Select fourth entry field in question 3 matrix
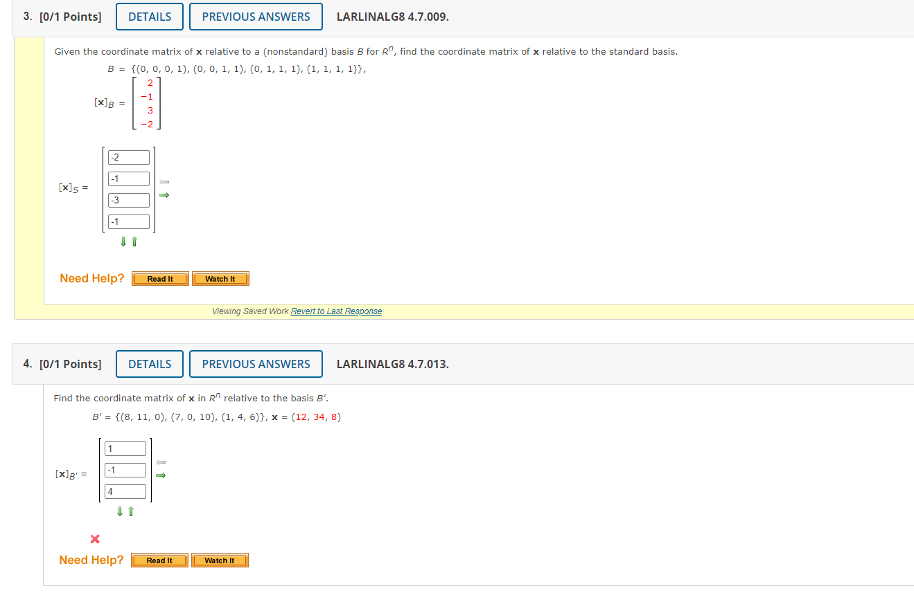Screen dimensions: 914x602 click(x=129, y=222)
